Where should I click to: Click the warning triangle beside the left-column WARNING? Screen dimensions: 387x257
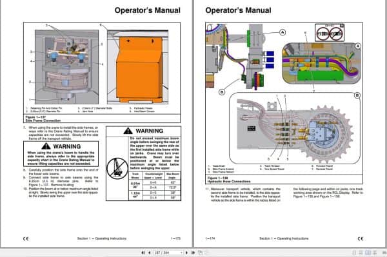tap(46, 146)
